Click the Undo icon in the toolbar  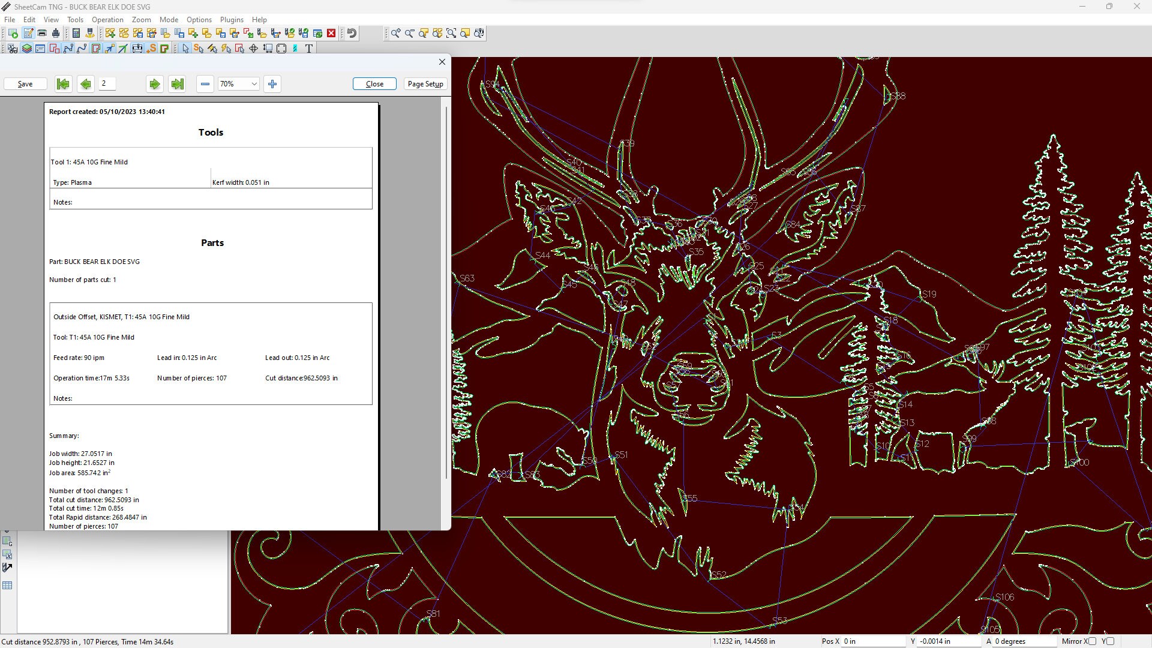click(352, 33)
